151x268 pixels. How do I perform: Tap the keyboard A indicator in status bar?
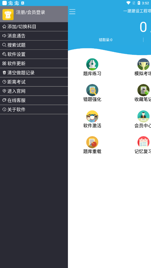[x=23, y=3]
